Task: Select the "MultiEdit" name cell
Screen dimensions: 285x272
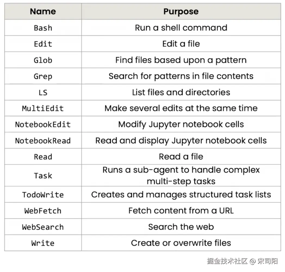Action: (x=43, y=108)
